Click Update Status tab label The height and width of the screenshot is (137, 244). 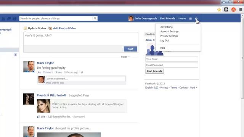(37, 28)
